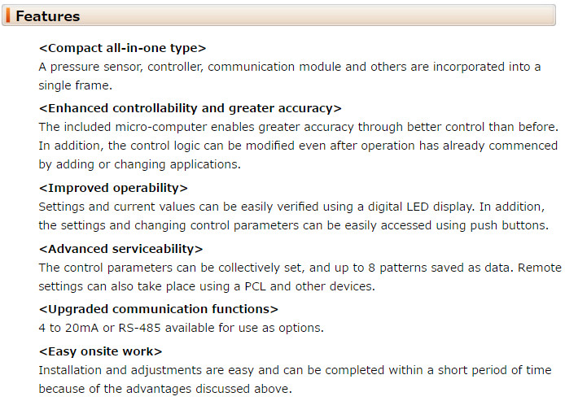
Task: Select the Advanced serviceability heading
Action: [x=120, y=248]
